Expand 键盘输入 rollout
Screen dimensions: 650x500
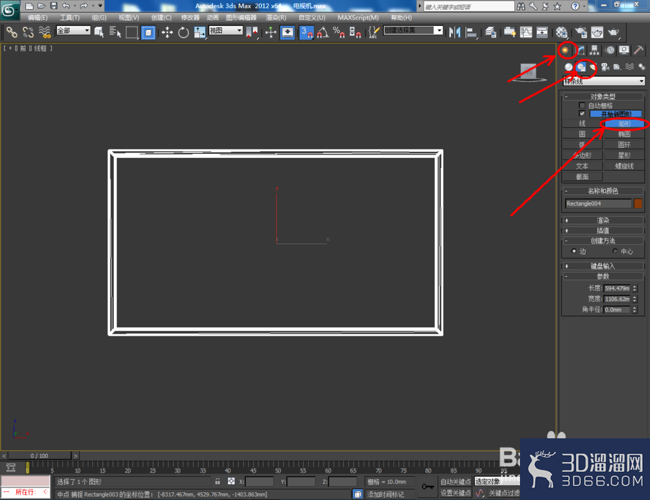(603, 266)
